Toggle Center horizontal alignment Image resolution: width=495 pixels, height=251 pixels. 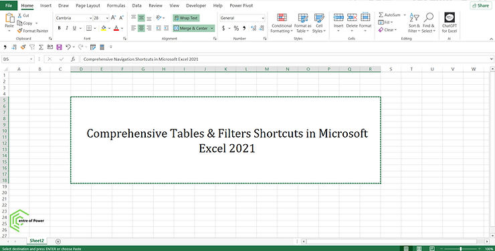point(141,28)
